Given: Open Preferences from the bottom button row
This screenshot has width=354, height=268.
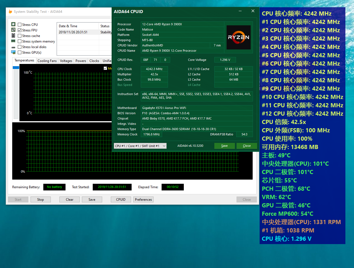Looking at the screenshot, I should tap(143, 199).
